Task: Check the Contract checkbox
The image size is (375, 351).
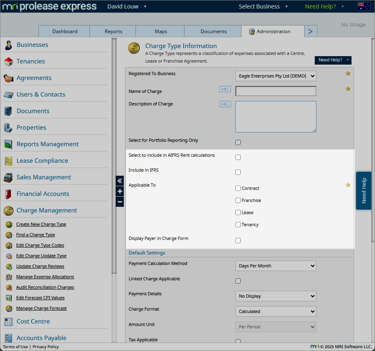Action: [238, 188]
